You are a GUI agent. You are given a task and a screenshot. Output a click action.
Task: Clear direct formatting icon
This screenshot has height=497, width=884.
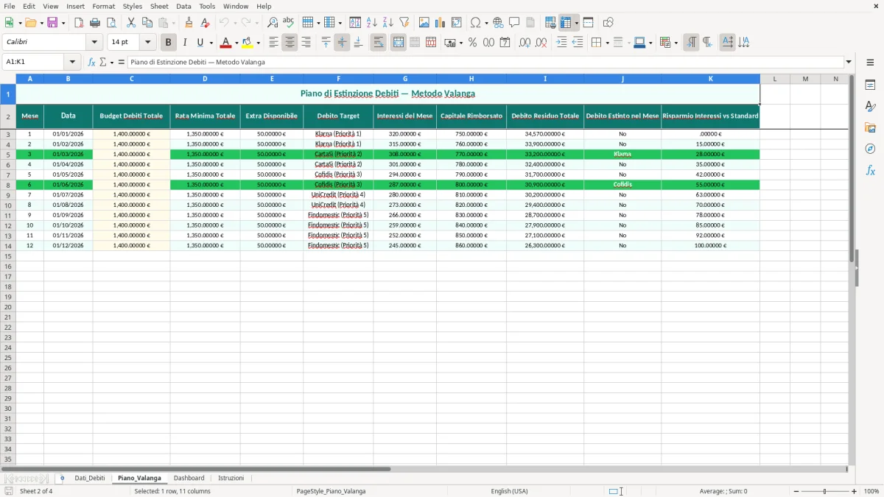point(206,23)
